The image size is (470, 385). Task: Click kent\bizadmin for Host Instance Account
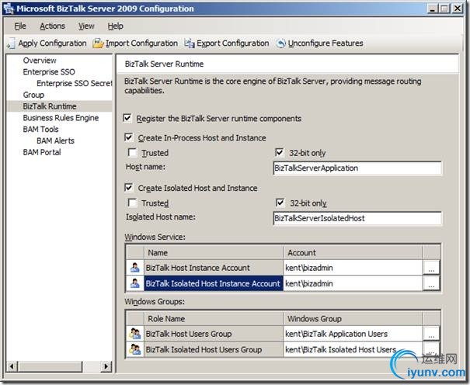point(353,268)
